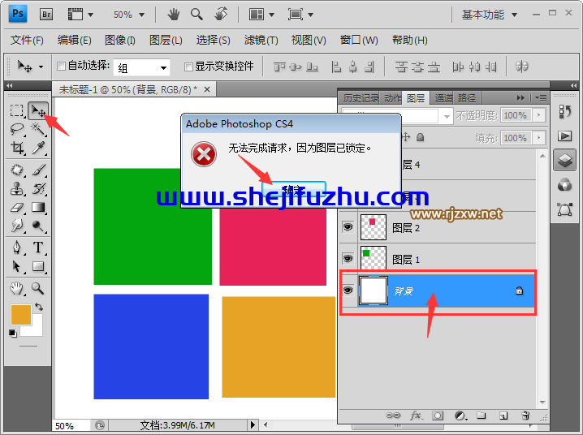583x435 pixels.
Task: Select the 图层 2 layer row
Action: (x=438, y=227)
